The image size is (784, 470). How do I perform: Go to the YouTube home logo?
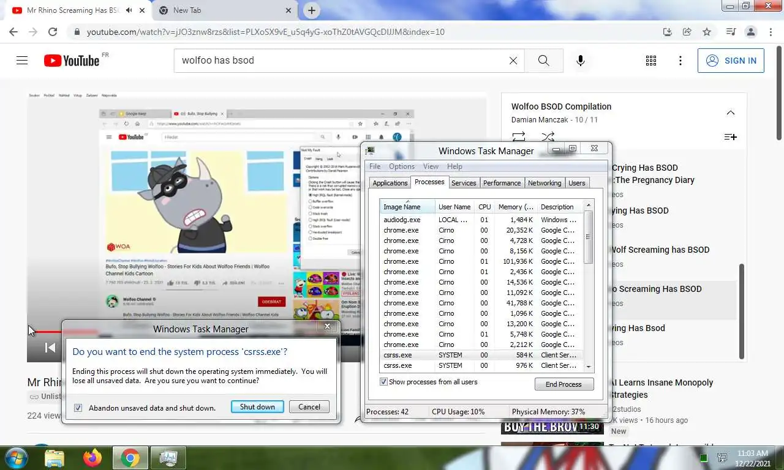click(x=72, y=61)
